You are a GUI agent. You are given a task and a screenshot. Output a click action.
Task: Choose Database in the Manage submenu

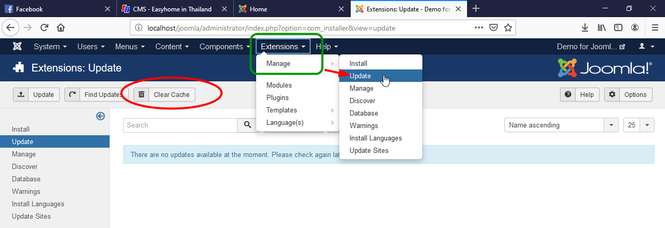coord(381,113)
